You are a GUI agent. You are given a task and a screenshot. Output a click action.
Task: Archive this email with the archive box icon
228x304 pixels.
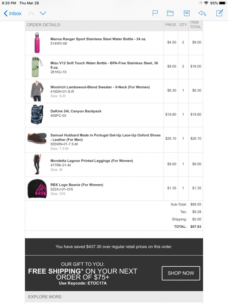pos(187,13)
